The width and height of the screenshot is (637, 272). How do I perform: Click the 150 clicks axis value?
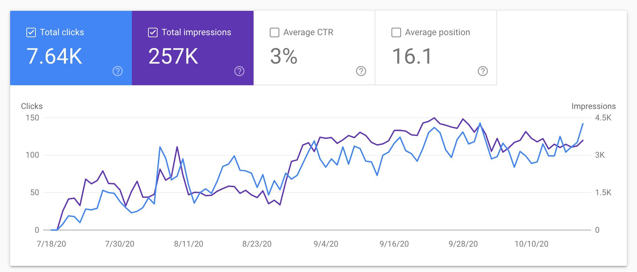[32, 118]
